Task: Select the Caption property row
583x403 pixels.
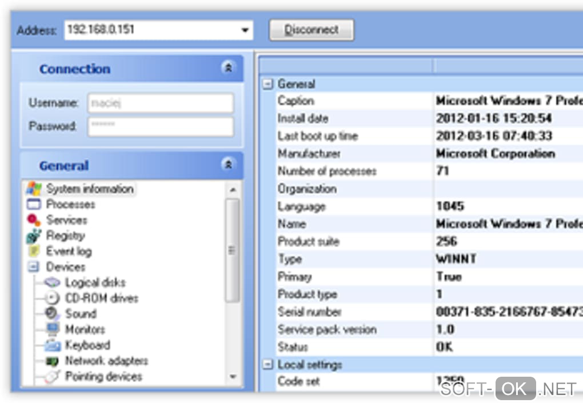Action: pos(429,101)
